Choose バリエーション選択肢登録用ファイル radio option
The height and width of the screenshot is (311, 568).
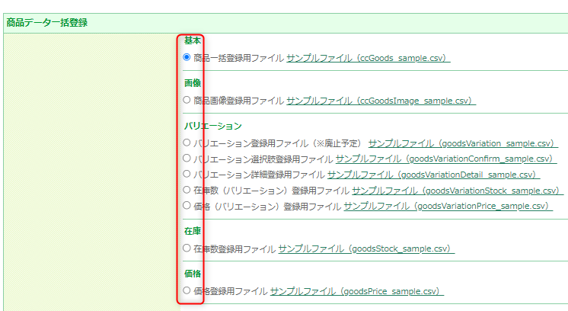[187, 158]
